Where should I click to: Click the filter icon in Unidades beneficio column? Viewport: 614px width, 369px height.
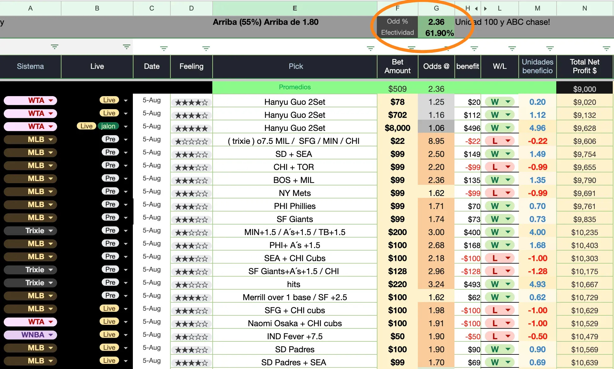click(550, 49)
